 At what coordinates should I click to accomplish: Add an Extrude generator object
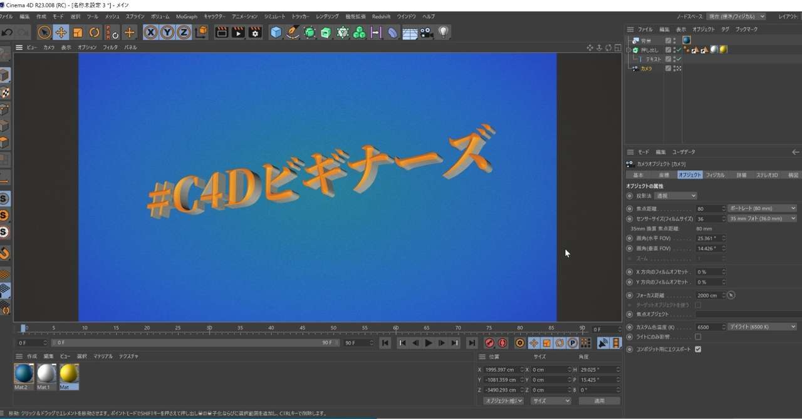click(x=326, y=33)
